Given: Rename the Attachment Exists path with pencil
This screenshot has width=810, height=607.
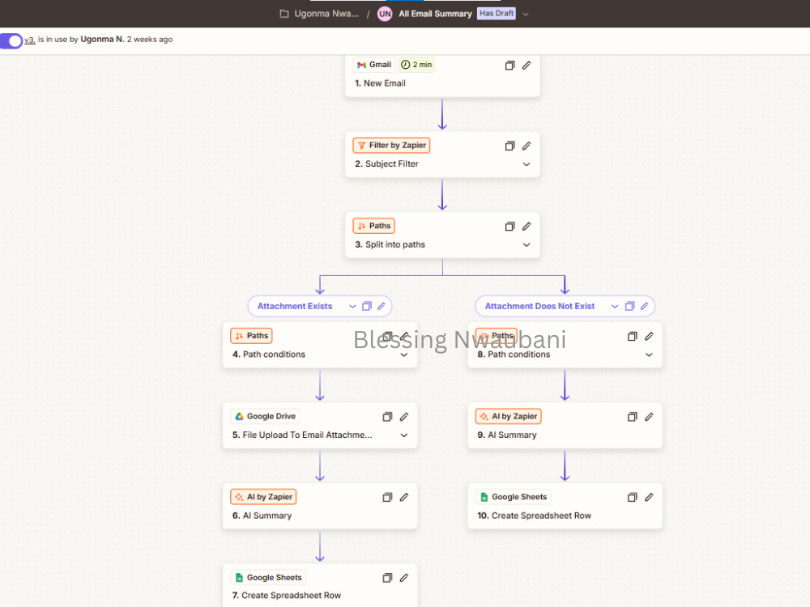Looking at the screenshot, I should pyautogui.click(x=382, y=307).
